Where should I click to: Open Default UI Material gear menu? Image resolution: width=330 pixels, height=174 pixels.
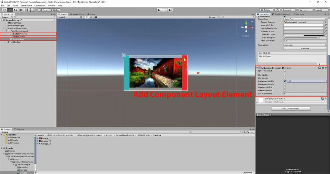click(326, 99)
